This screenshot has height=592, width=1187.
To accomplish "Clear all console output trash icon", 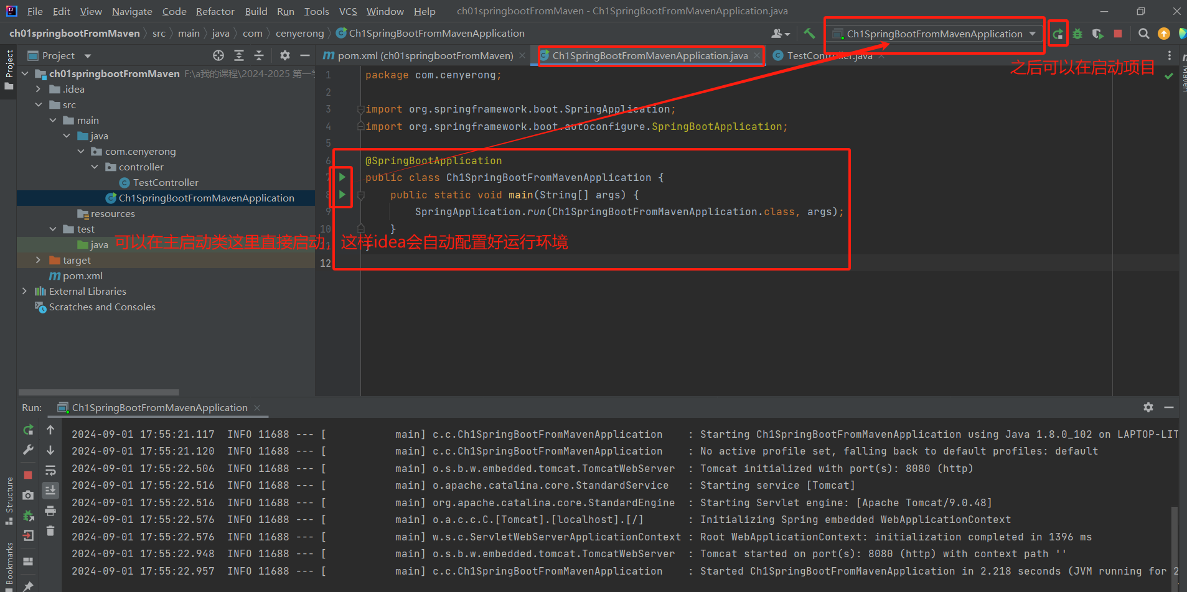I will pos(50,530).
